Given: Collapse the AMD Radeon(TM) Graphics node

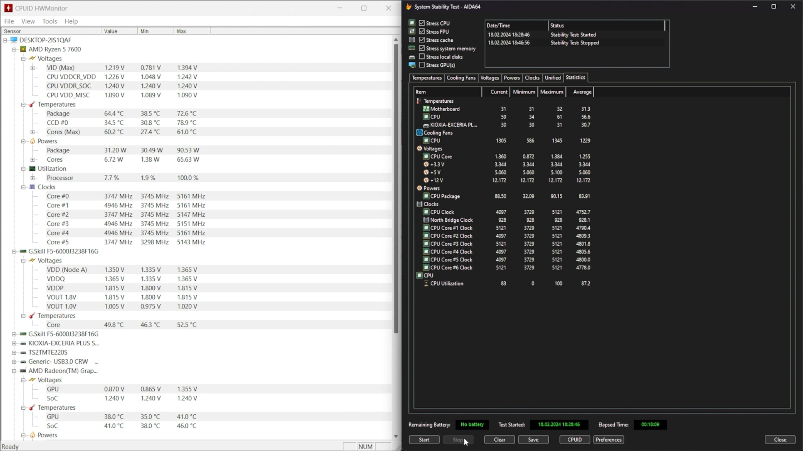Looking at the screenshot, I should coord(14,371).
